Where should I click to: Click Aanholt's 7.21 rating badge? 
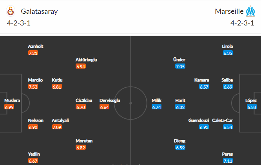pos(33,53)
